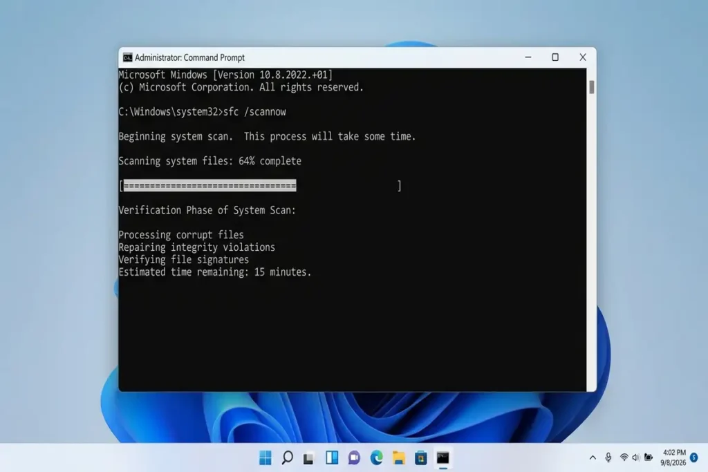Click 'Administrator: Command Prompt' window title
Image resolution: width=708 pixels, height=472 pixels.
click(x=189, y=57)
